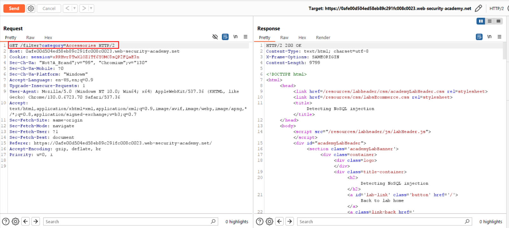Open Request panel hamburger menu
Viewport: 509px width, 228px height.
coord(246,37)
